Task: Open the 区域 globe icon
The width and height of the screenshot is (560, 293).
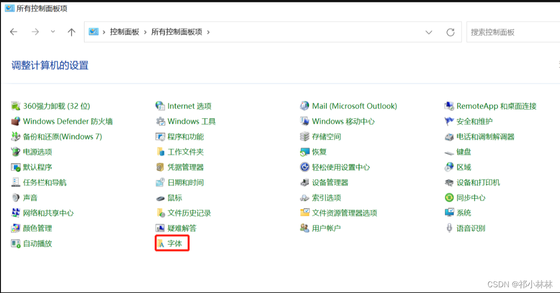Action: (449, 167)
